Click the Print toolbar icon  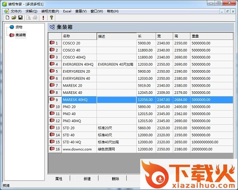click(x=35, y=18)
